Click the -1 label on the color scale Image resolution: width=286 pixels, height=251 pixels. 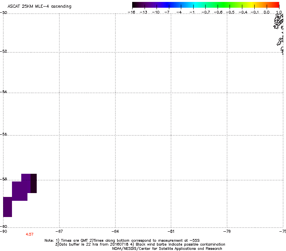(192, 12)
